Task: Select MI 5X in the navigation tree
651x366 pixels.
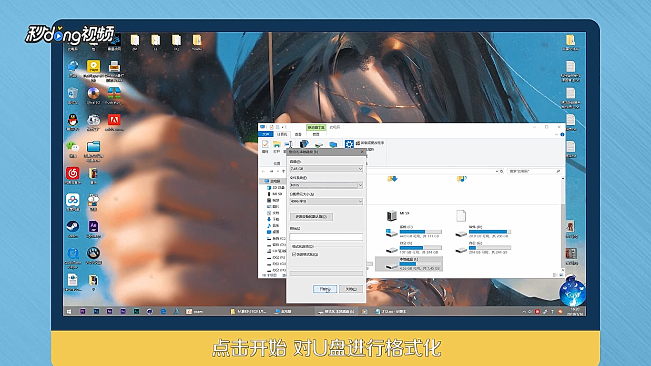Action: click(275, 194)
